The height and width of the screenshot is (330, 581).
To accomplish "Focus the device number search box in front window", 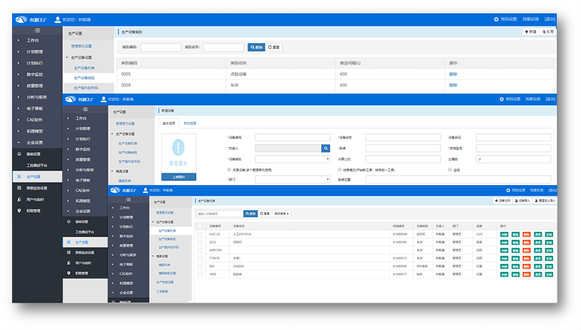I will coord(220,214).
